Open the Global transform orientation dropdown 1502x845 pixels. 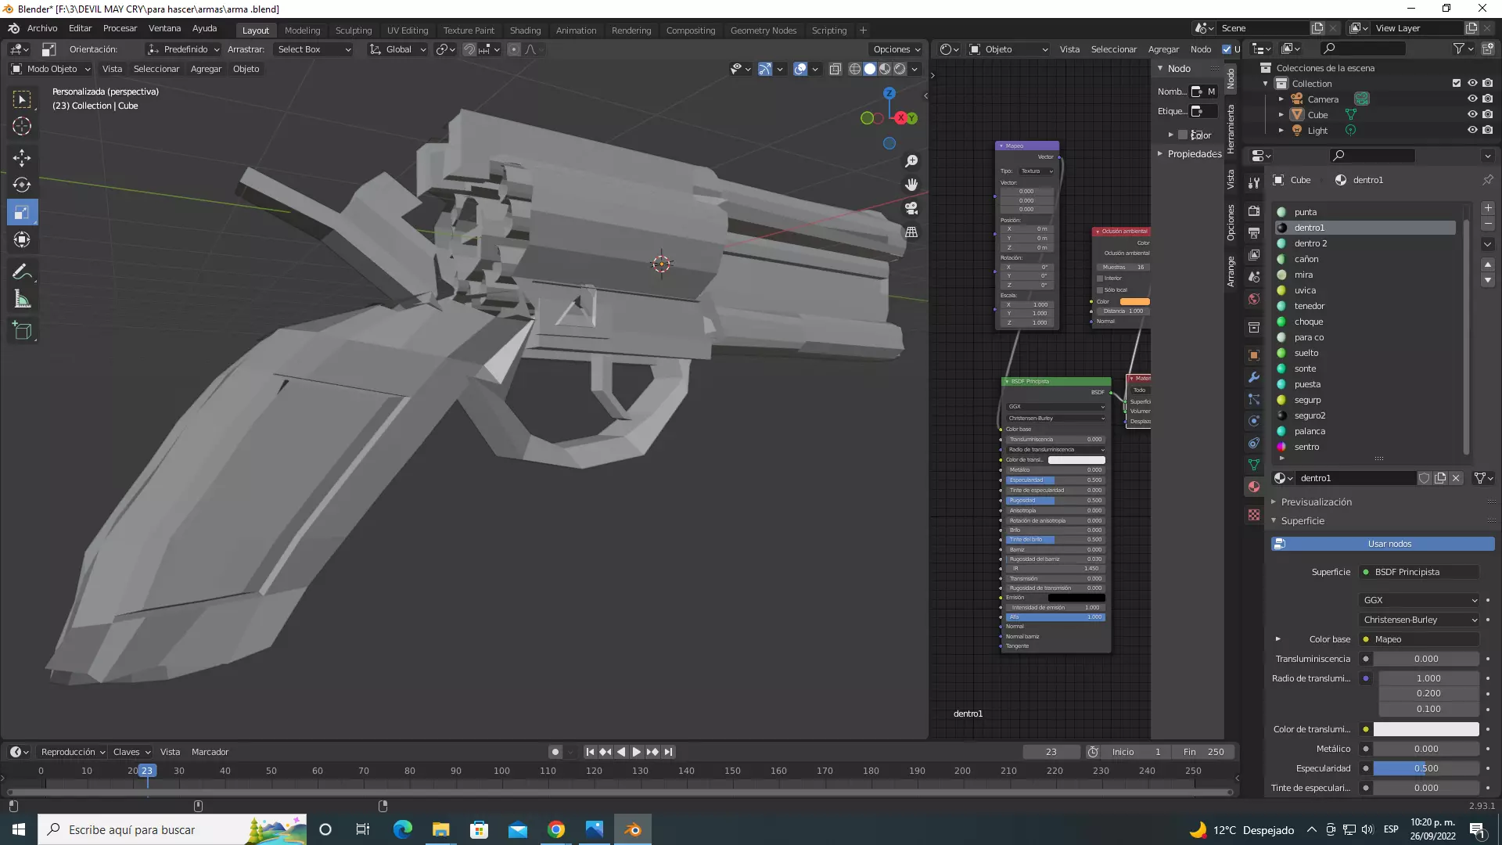[x=397, y=49]
